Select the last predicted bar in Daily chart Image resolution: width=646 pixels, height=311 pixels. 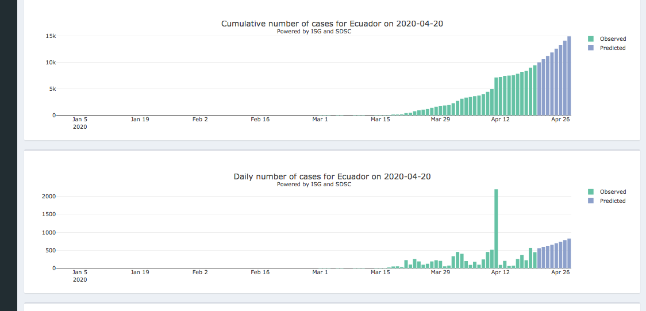pos(569,254)
